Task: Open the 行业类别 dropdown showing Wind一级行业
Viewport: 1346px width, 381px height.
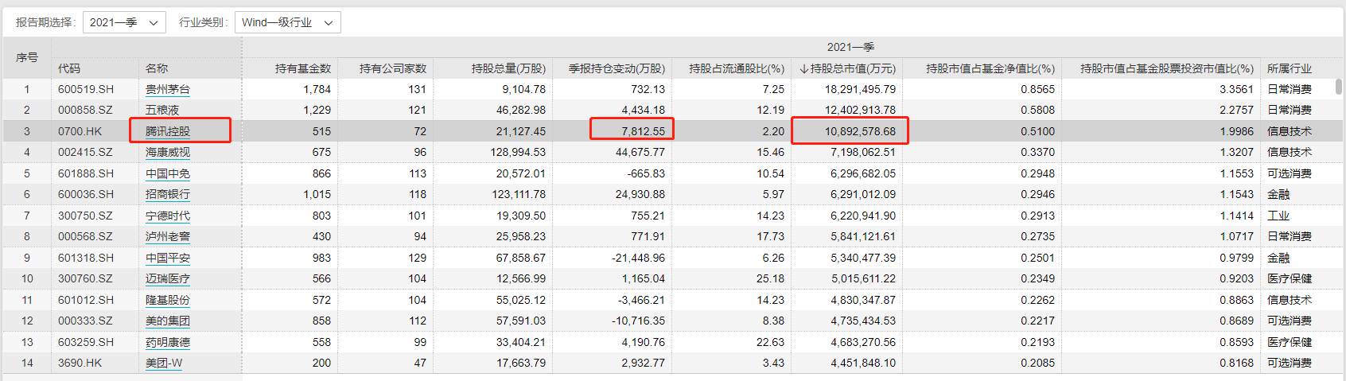Action: pos(288,22)
